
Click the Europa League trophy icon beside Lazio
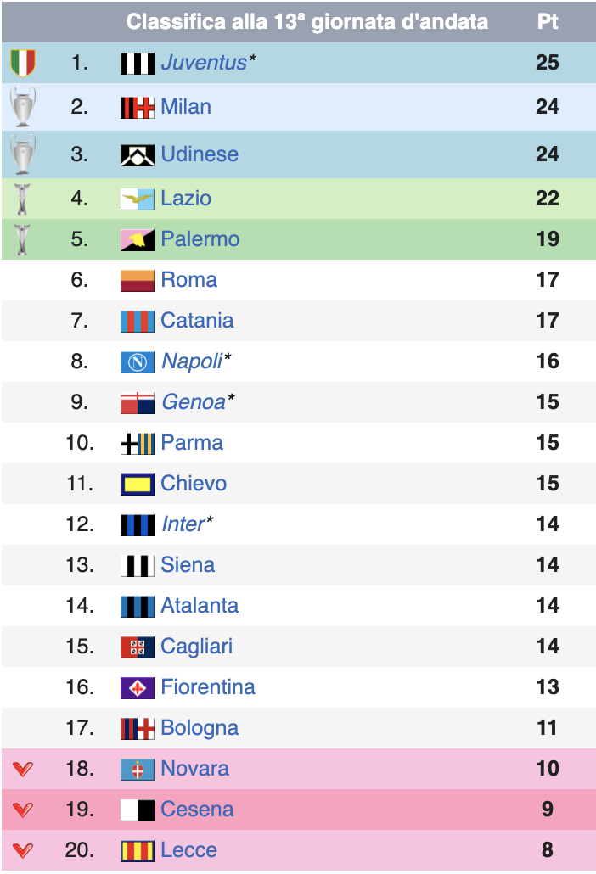pos(22,199)
